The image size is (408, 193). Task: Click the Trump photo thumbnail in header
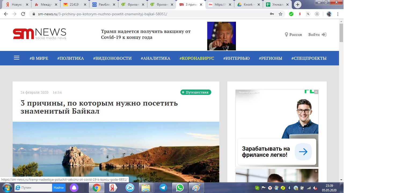point(221,36)
